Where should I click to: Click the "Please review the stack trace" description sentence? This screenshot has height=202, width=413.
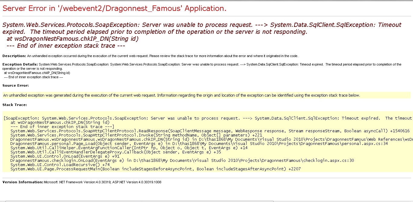point(223,56)
